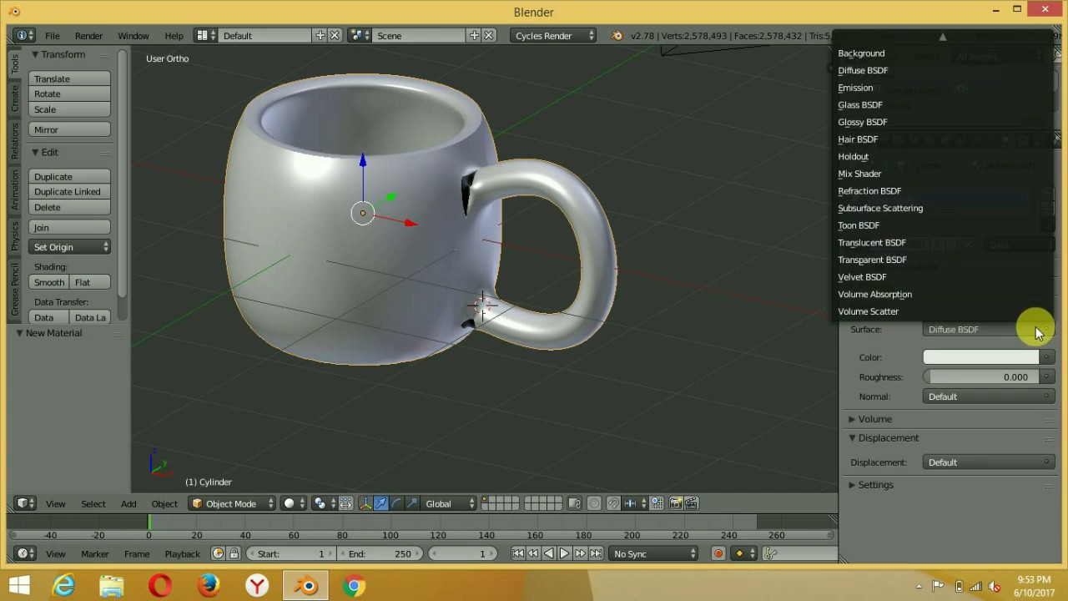
Task: Select Glossy BSDF shader entry
Action: click(862, 122)
